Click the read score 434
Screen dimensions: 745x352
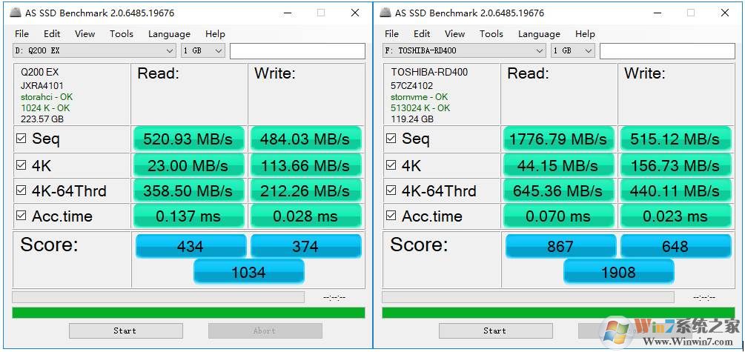[191, 246]
